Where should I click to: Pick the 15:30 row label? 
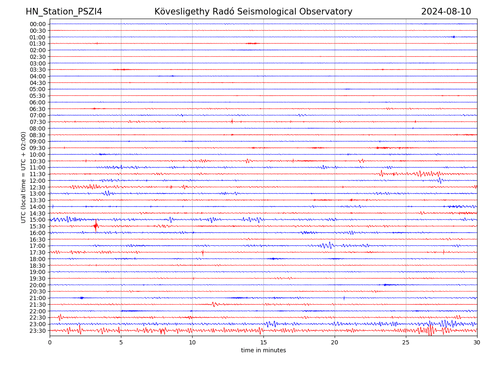pyautogui.click(x=37, y=226)
